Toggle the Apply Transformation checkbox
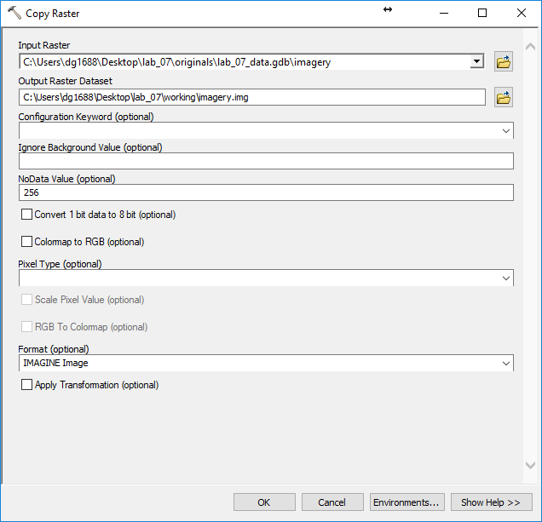This screenshot has height=522, width=542. tap(26, 385)
